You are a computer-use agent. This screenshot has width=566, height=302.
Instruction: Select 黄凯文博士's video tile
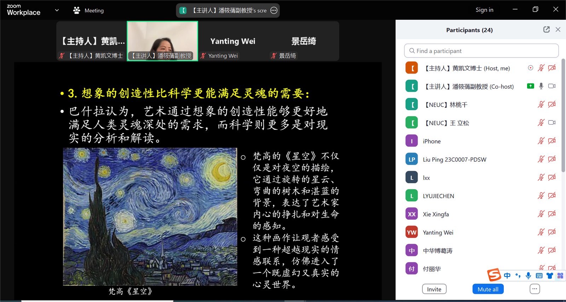pyautogui.click(x=92, y=41)
